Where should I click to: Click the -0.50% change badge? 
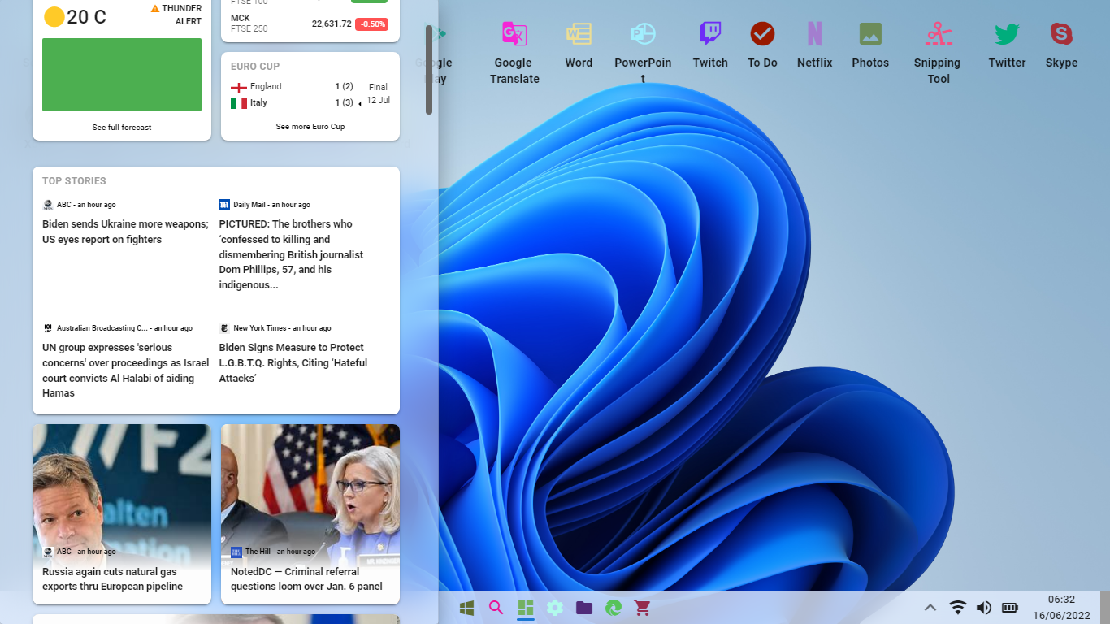[x=371, y=24]
